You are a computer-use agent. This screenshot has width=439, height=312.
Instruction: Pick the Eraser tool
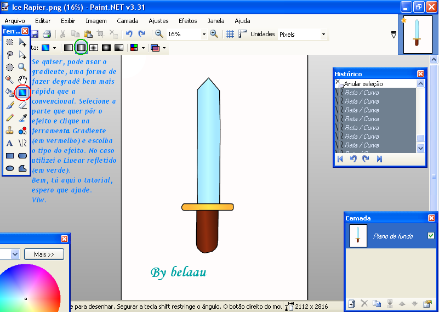click(22, 105)
